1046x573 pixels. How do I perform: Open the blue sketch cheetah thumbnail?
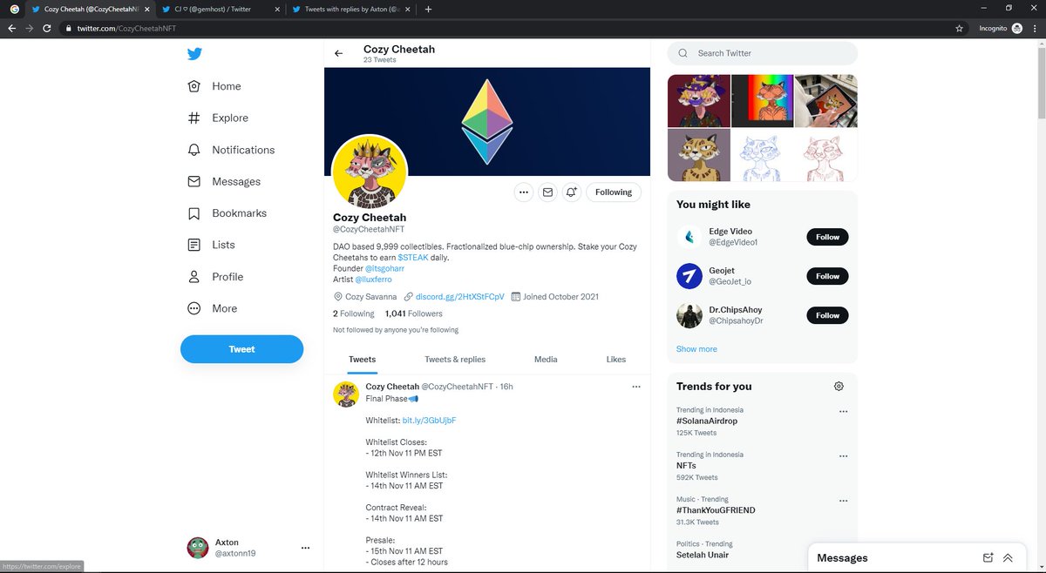click(x=763, y=155)
